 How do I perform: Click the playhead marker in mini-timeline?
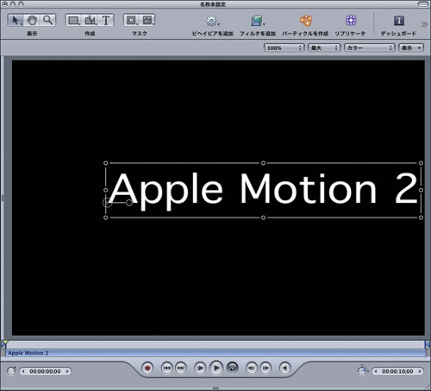coord(4,344)
